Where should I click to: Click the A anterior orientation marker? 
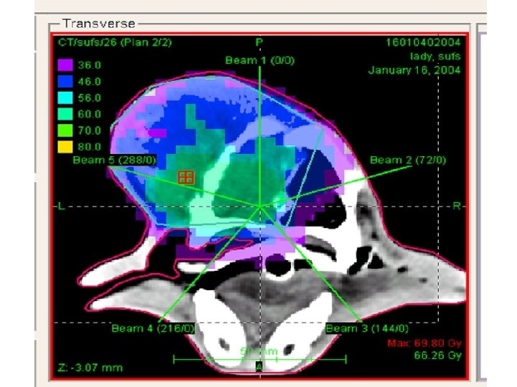(x=259, y=366)
